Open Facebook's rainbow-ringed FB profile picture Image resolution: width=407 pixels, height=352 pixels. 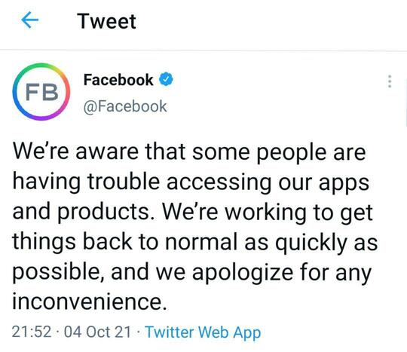41,92
